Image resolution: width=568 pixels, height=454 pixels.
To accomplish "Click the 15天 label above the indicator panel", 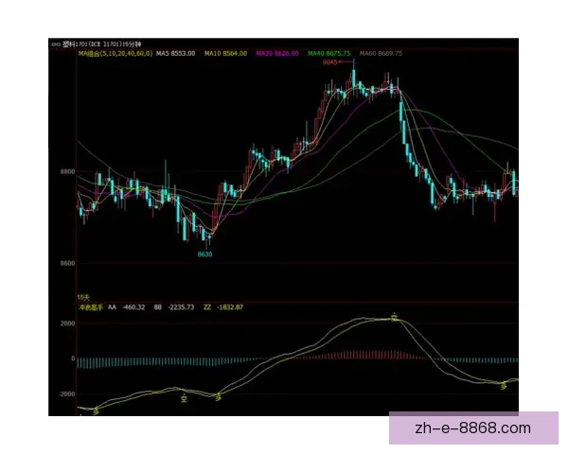I will (82, 297).
